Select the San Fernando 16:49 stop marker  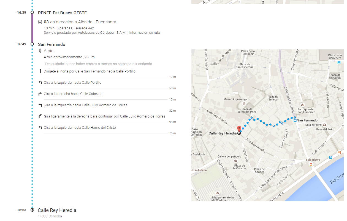tap(32, 44)
